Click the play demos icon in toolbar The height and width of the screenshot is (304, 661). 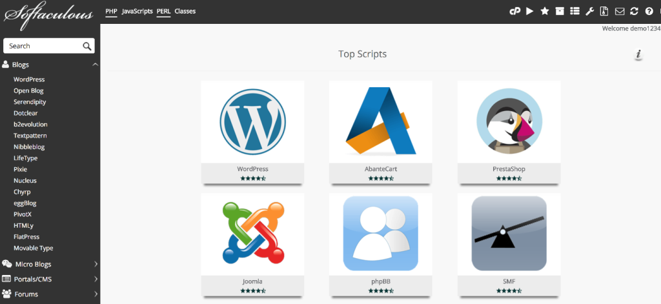click(530, 12)
